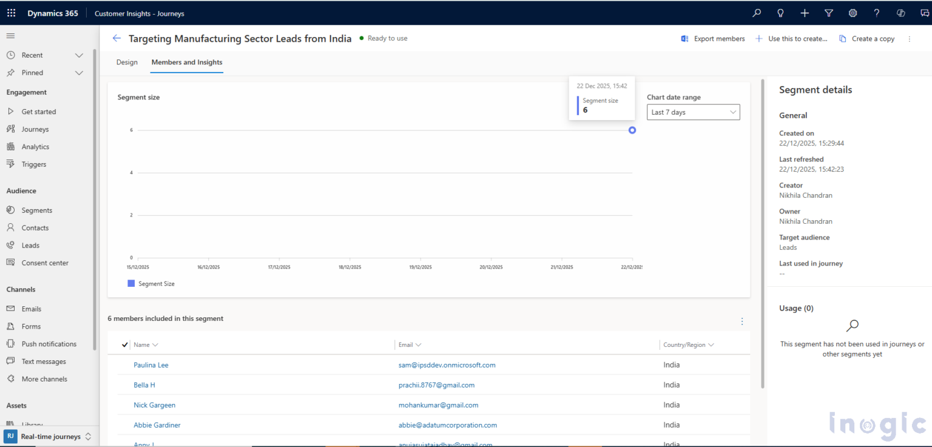Open settings gear in top bar
The height and width of the screenshot is (447, 932).
pyautogui.click(x=853, y=13)
